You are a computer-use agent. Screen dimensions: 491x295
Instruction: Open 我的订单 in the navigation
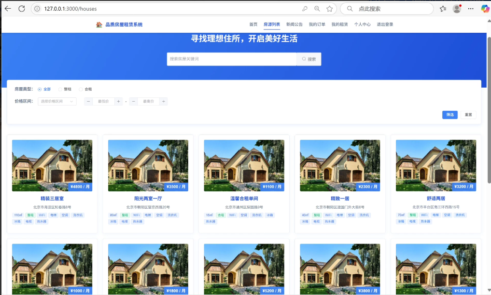(317, 25)
